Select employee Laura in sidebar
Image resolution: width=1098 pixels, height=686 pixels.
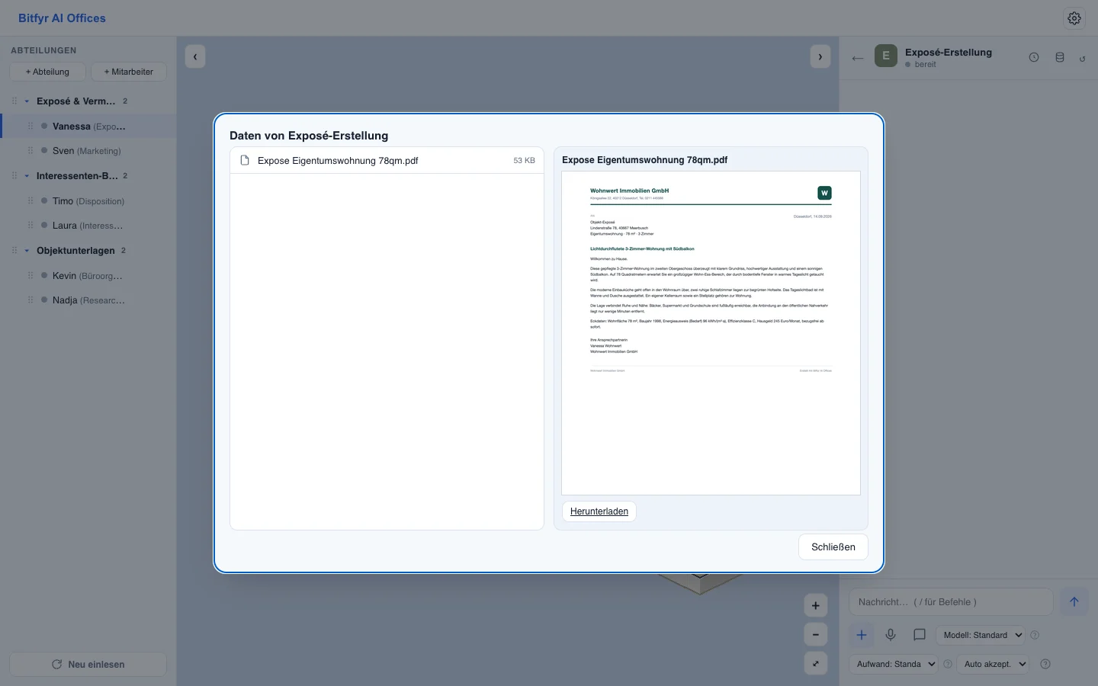coord(88,226)
